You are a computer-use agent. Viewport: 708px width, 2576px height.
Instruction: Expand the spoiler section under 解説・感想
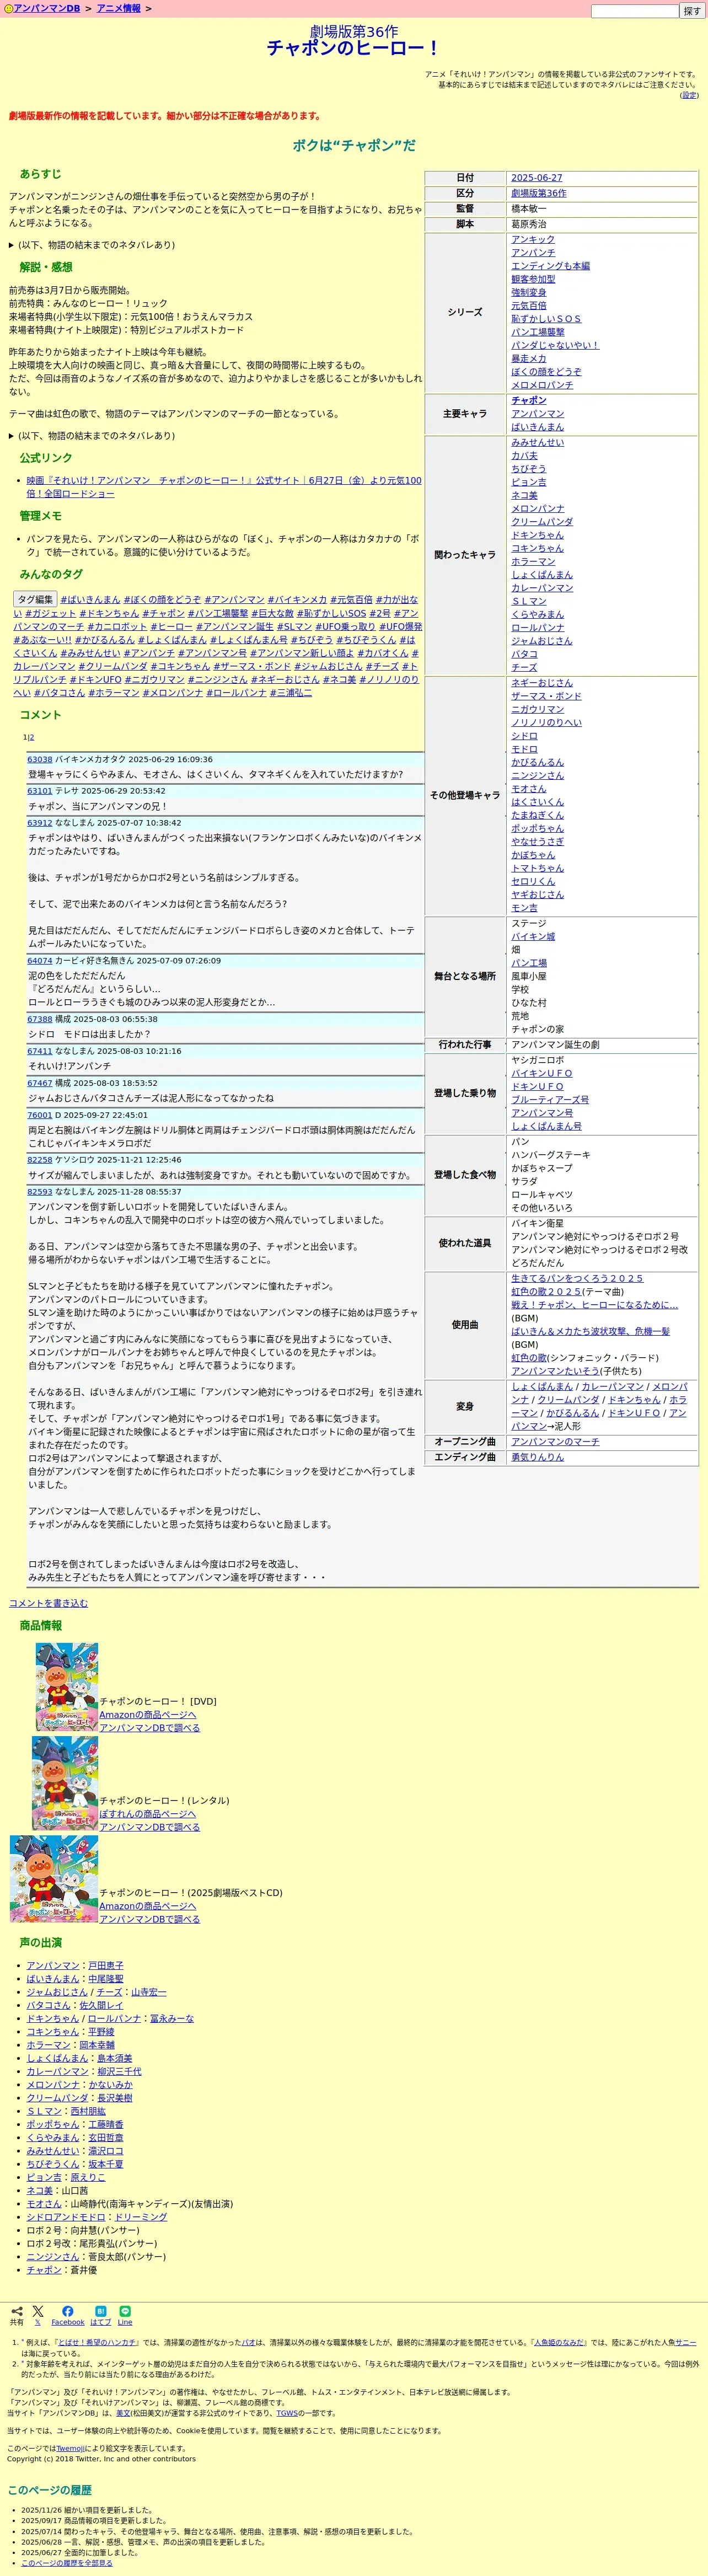tap(91, 436)
